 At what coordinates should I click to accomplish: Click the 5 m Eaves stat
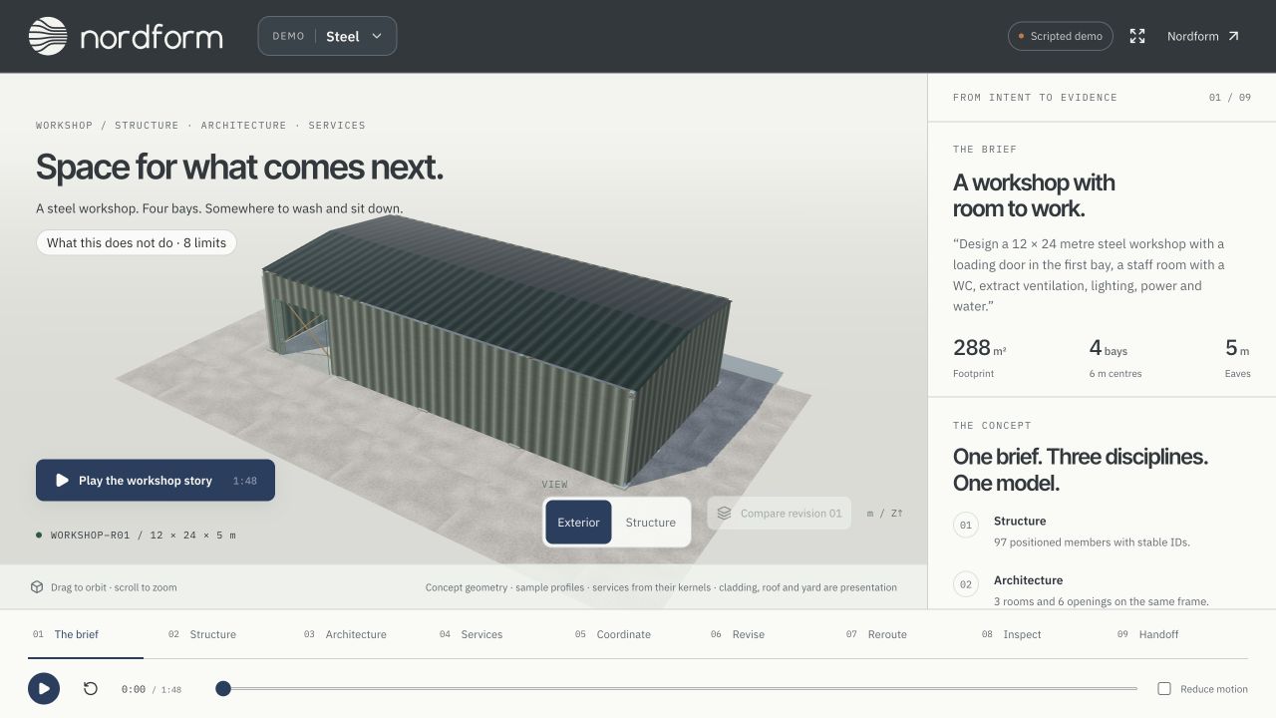pyautogui.click(x=1237, y=358)
